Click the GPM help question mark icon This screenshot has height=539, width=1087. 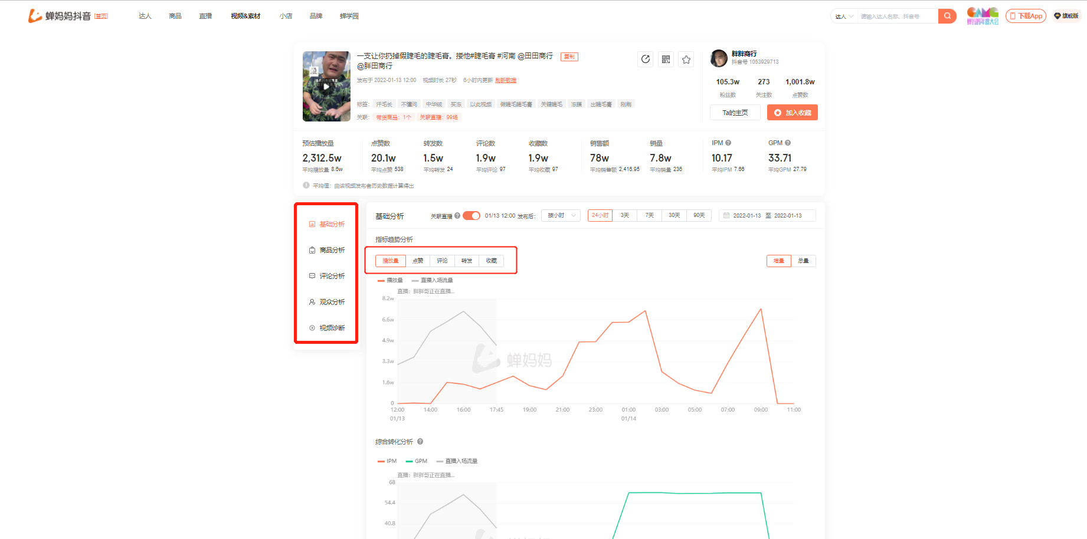coord(788,143)
